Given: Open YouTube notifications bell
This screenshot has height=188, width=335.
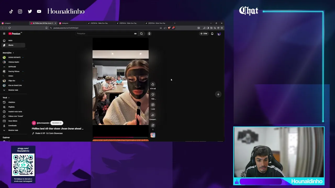Looking at the screenshot, I should (x=212, y=33).
